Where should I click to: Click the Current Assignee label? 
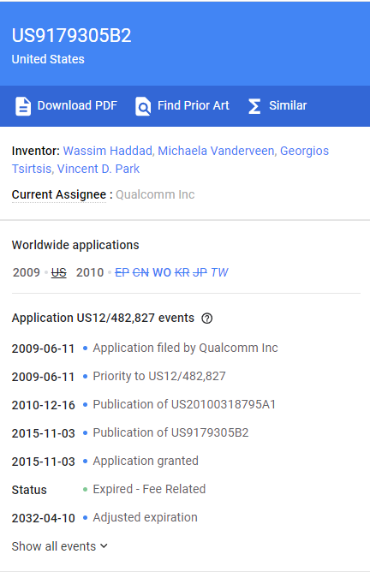pos(59,194)
